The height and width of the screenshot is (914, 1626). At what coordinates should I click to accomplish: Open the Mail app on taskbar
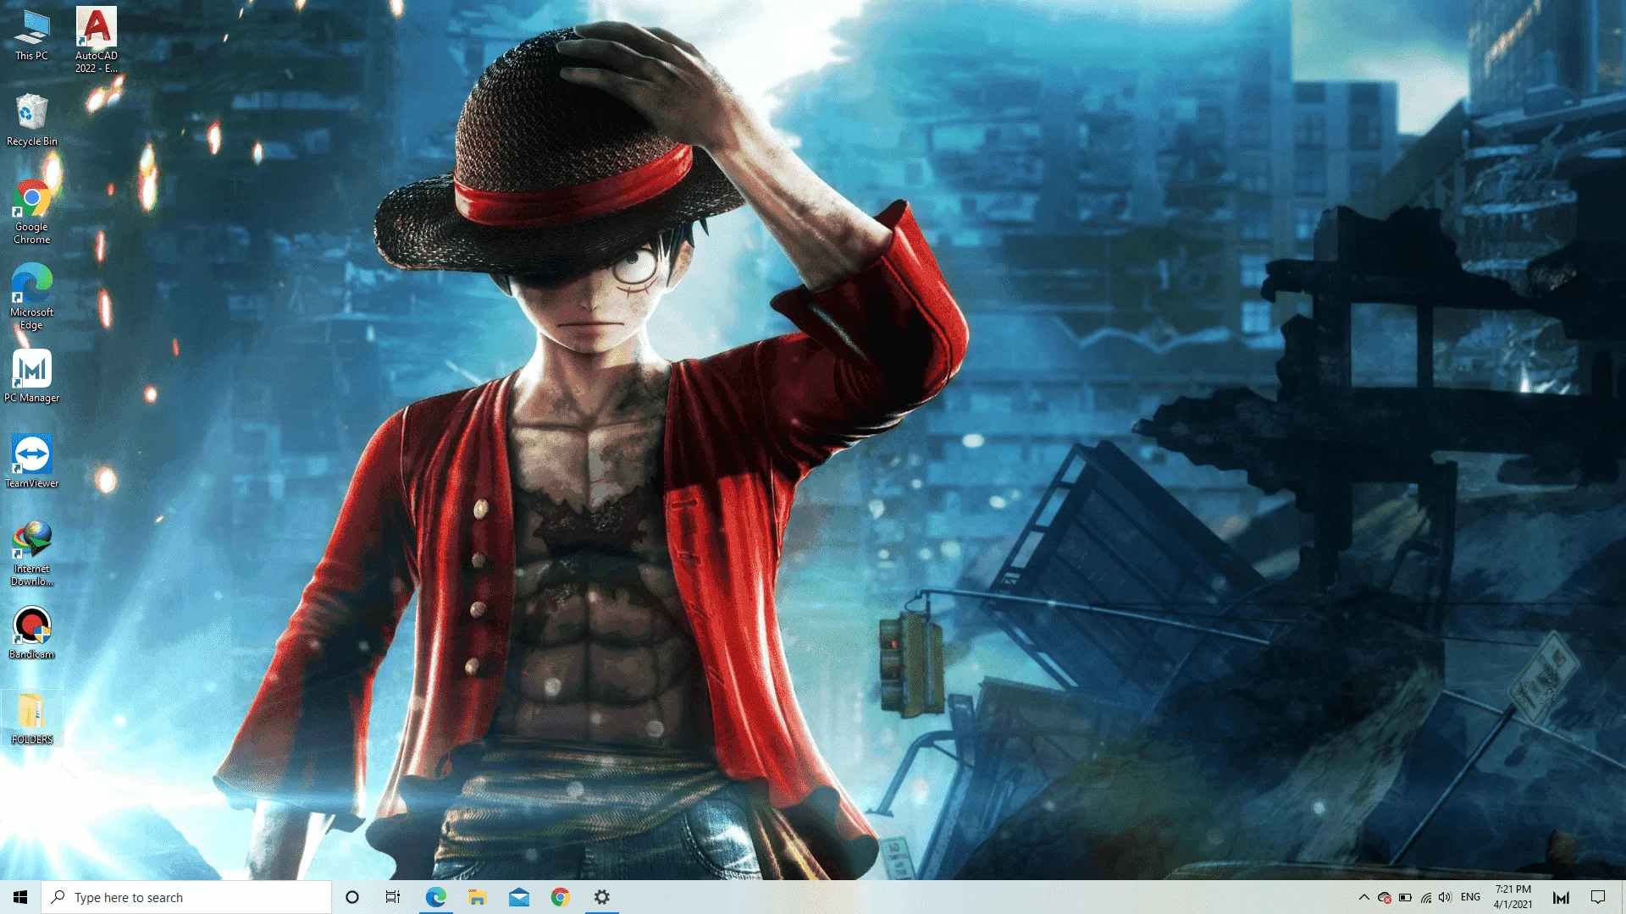pos(518,897)
